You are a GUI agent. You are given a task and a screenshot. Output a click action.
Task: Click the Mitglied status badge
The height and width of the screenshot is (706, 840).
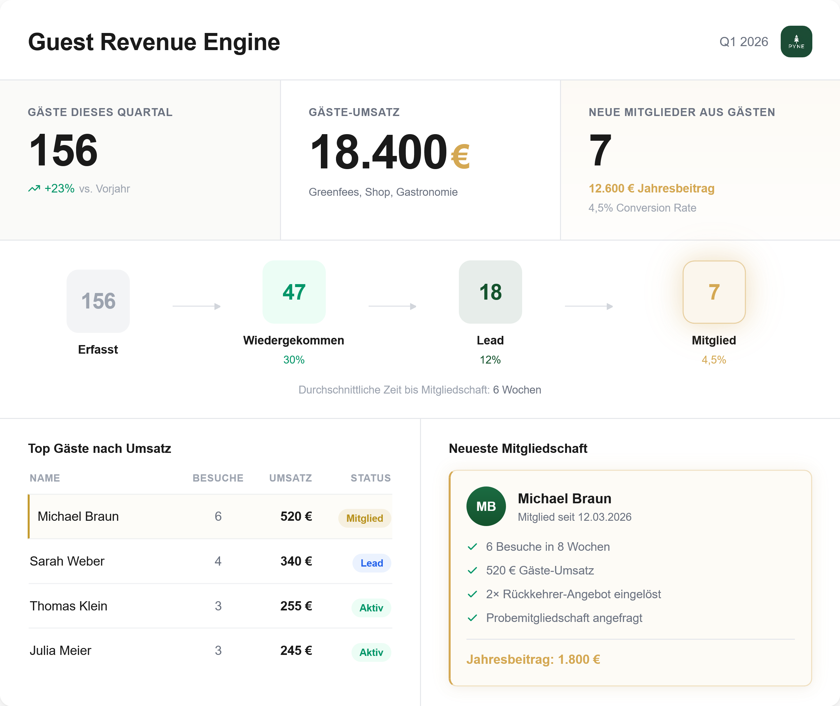click(364, 518)
